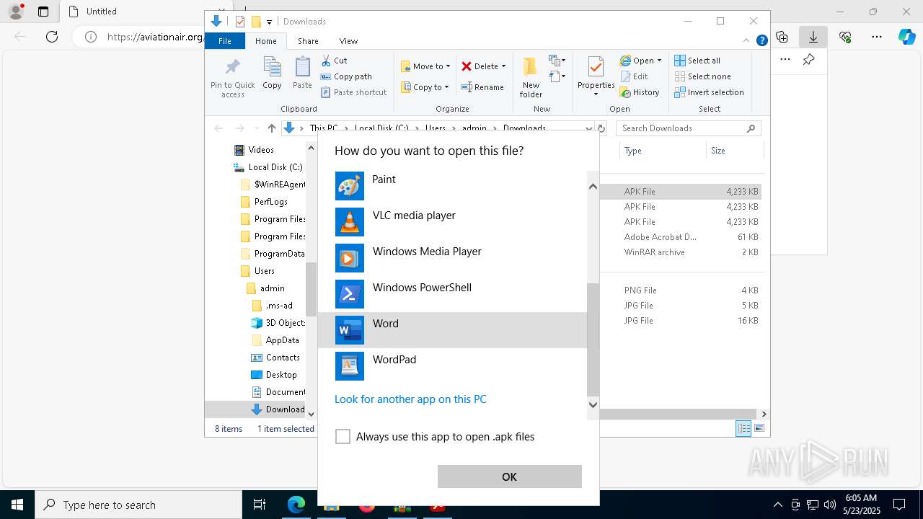Click History in Open group
Viewport: 923px width, 519px height.
tap(640, 92)
